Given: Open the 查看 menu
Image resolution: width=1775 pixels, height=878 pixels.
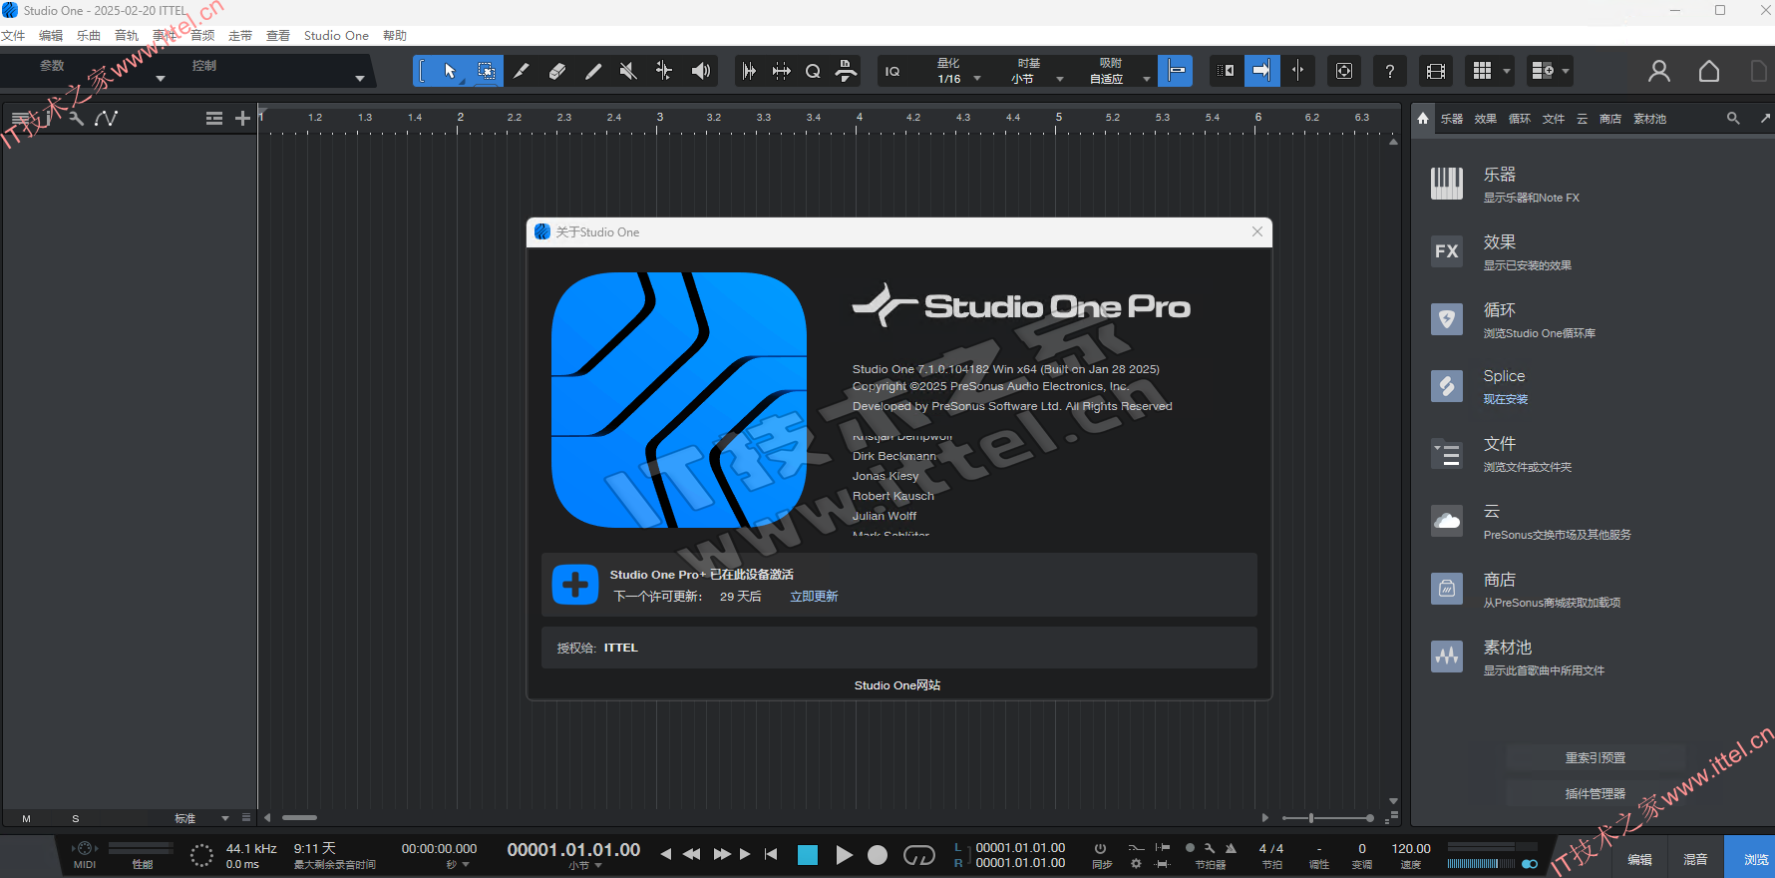Looking at the screenshot, I should (x=278, y=35).
